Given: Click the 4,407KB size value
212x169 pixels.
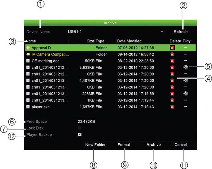Looking at the screenshot, I should 87,81.
